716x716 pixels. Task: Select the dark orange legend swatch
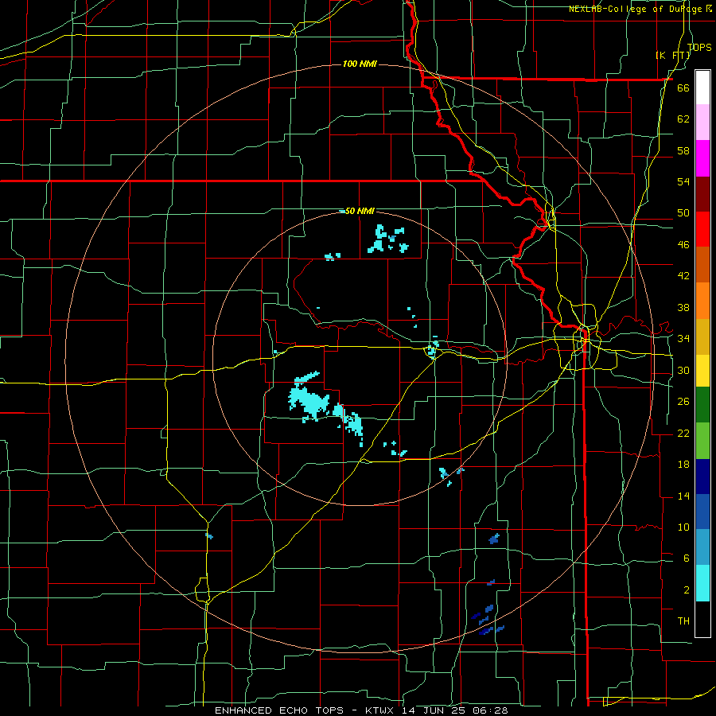click(702, 265)
